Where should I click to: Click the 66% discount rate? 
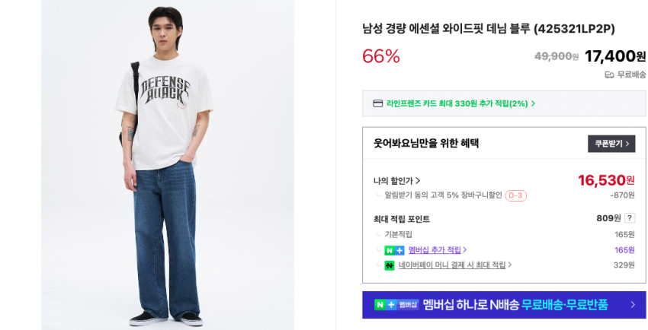click(x=381, y=56)
